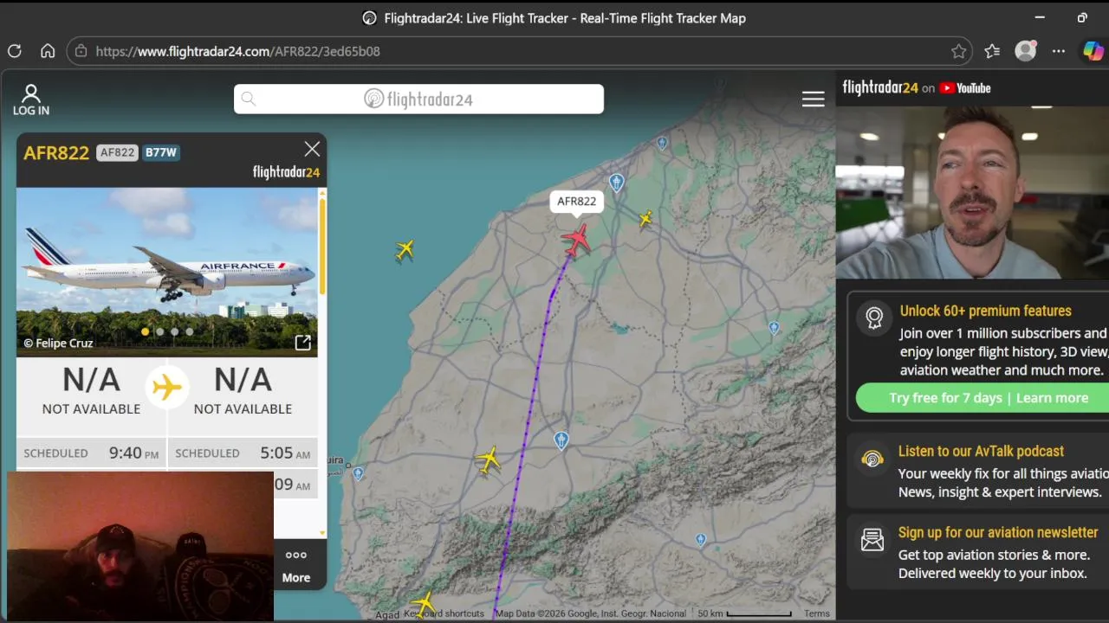Select the yellow aircraft flying over the ocean
Screen dimensions: 1109x623
pos(405,251)
